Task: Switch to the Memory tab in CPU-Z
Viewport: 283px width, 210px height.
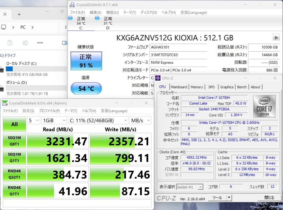Action: pos(197,87)
